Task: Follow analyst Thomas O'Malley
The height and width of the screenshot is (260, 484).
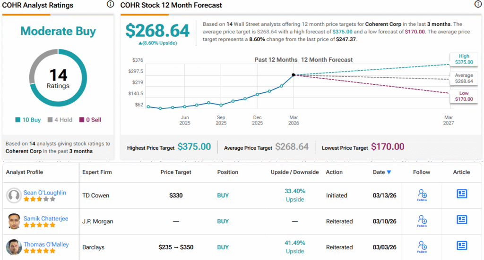Action: pos(422,247)
